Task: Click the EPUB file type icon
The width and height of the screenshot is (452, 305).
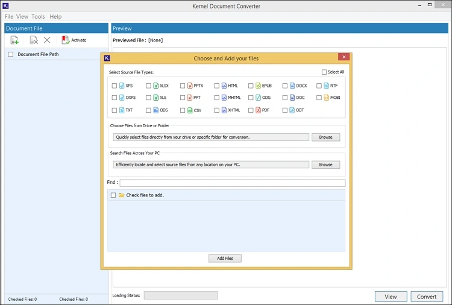Action: tap(258, 86)
